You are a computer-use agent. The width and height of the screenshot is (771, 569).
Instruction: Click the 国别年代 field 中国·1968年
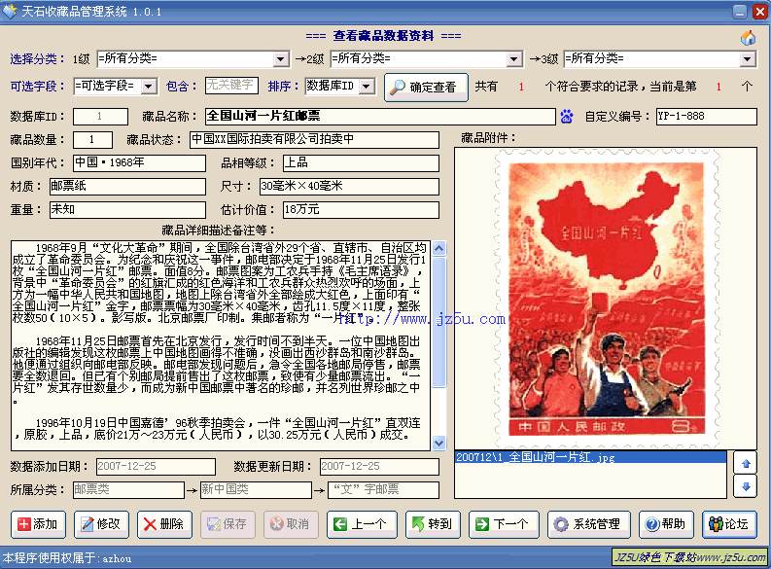(139, 162)
